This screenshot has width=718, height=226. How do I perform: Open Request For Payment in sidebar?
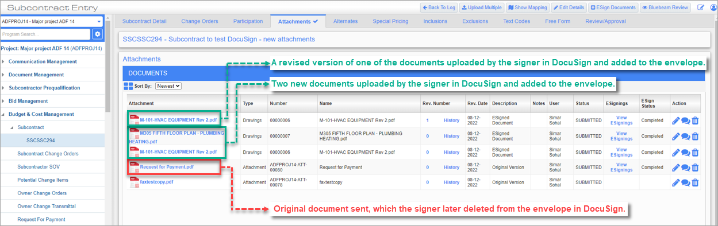(41, 220)
